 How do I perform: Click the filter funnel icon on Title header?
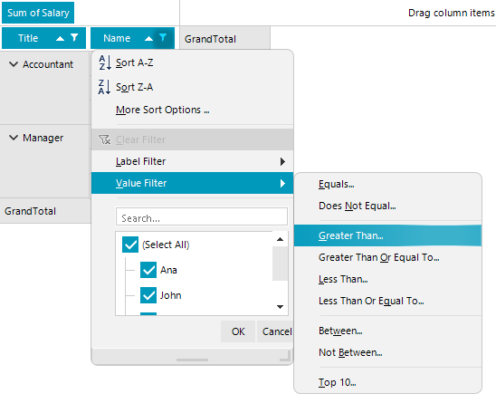pos(74,38)
